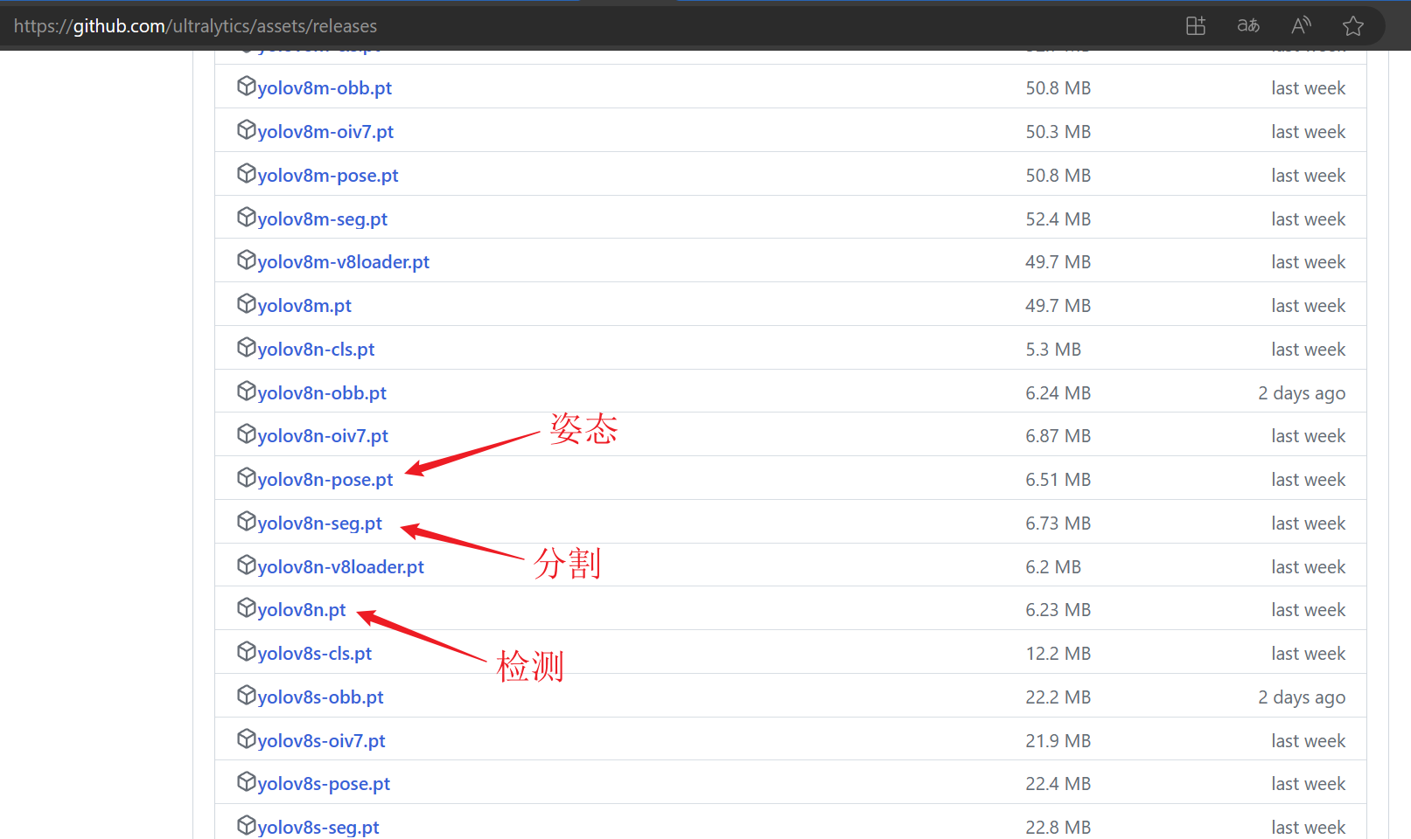This screenshot has width=1411, height=839.
Task: Click package icon beside yolov8n-v8loader.pt
Action: [x=246, y=565]
